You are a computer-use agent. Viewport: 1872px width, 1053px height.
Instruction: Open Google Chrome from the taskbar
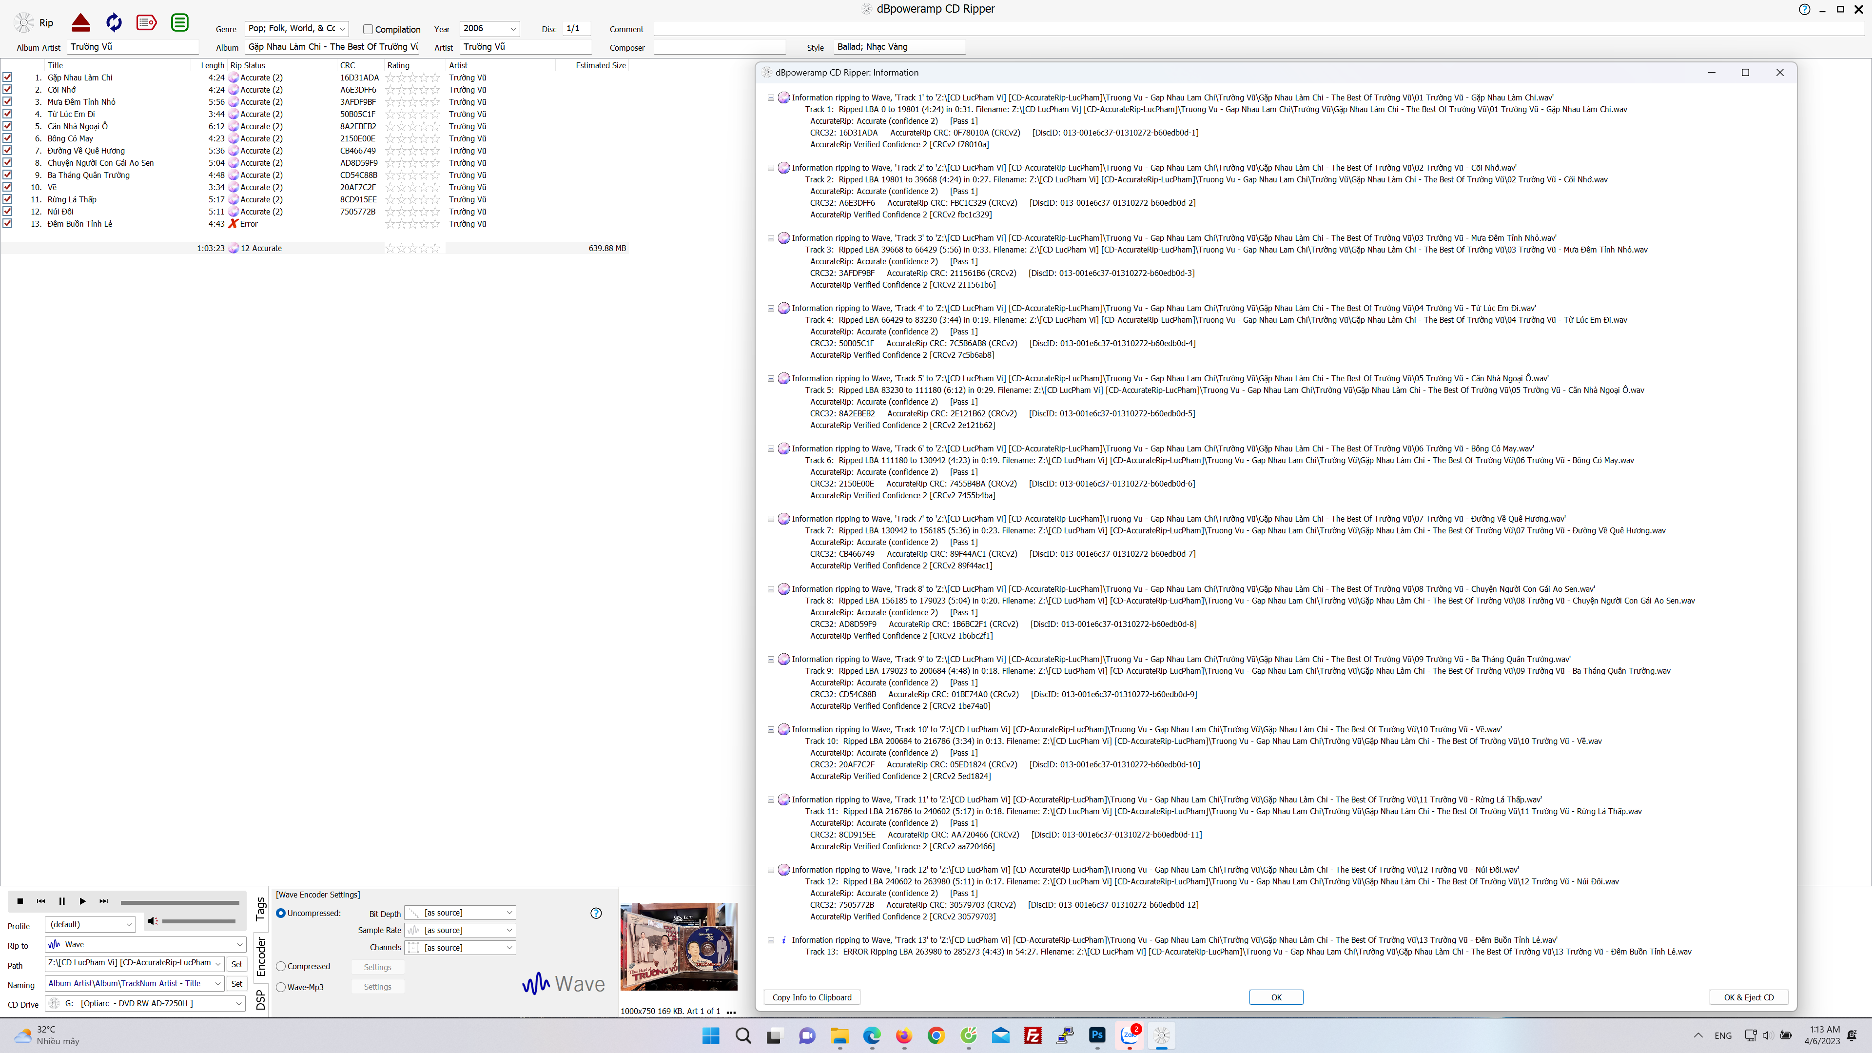tap(936, 1035)
